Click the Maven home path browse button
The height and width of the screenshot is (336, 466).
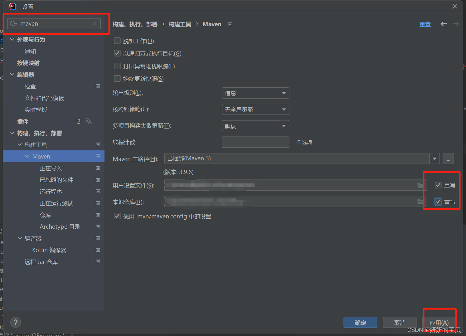(448, 159)
